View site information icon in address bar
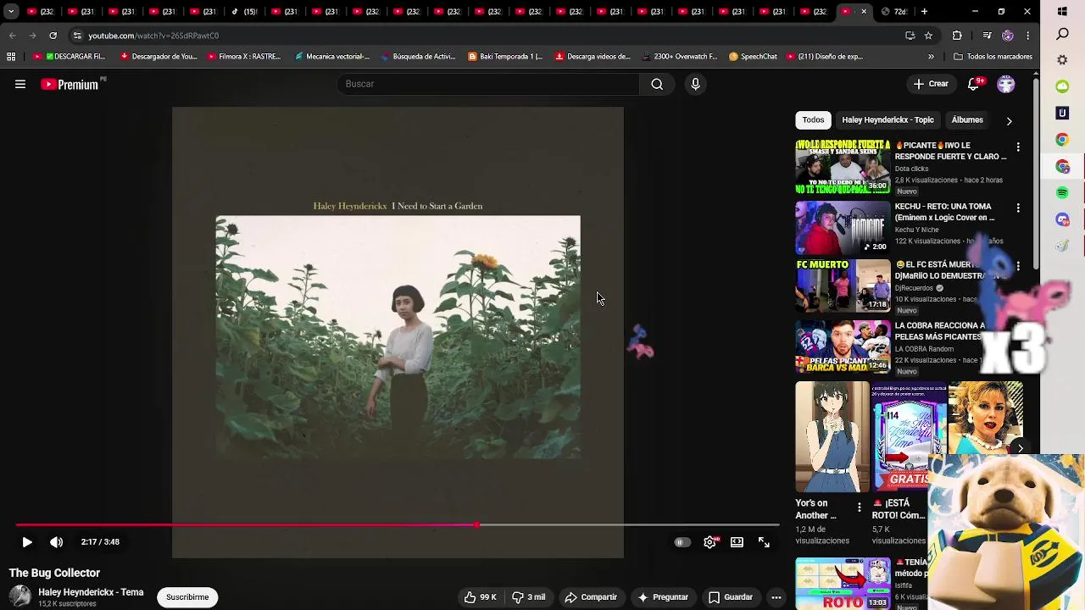The image size is (1085, 610). [77, 36]
